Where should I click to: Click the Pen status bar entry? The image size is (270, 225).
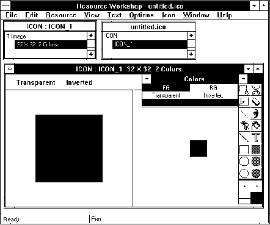[96, 219]
